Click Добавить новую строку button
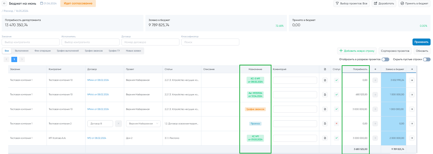The height and width of the screenshot is (154, 433). (357, 51)
